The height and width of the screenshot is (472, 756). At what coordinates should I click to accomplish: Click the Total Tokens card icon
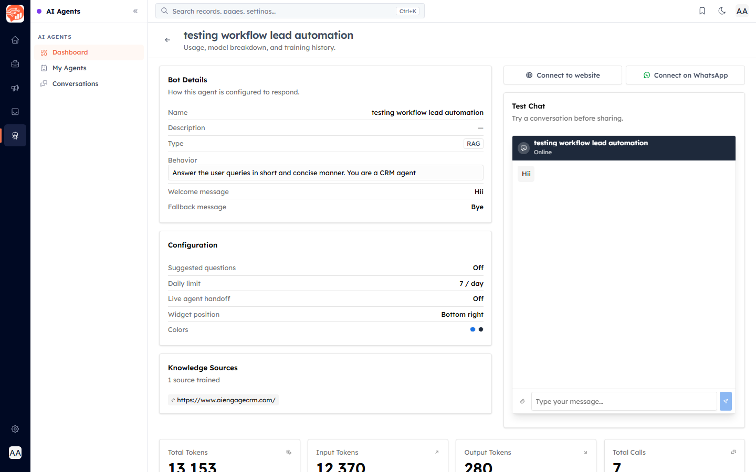pyautogui.click(x=289, y=452)
